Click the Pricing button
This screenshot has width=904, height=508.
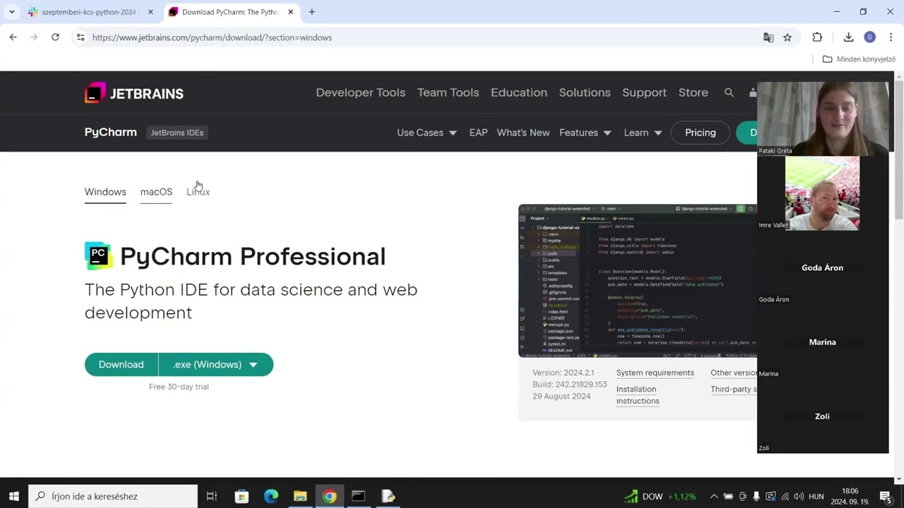click(x=700, y=133)
